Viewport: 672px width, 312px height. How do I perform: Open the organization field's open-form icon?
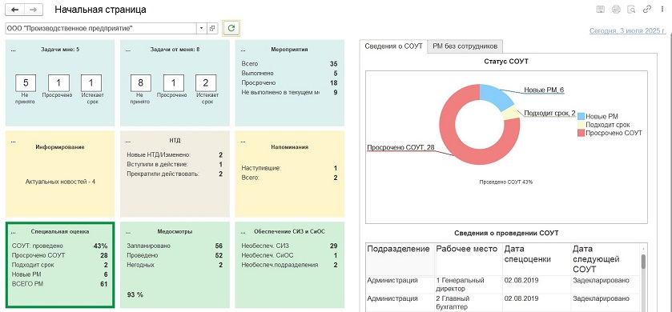pos(212,28)
